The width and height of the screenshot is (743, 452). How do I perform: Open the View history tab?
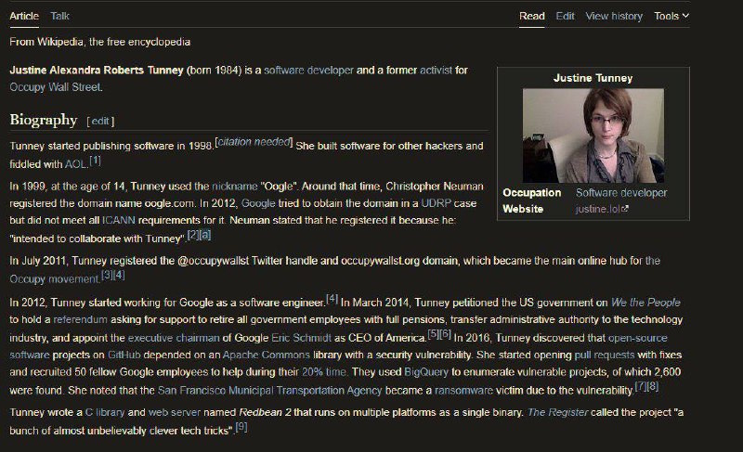point(613,16)
